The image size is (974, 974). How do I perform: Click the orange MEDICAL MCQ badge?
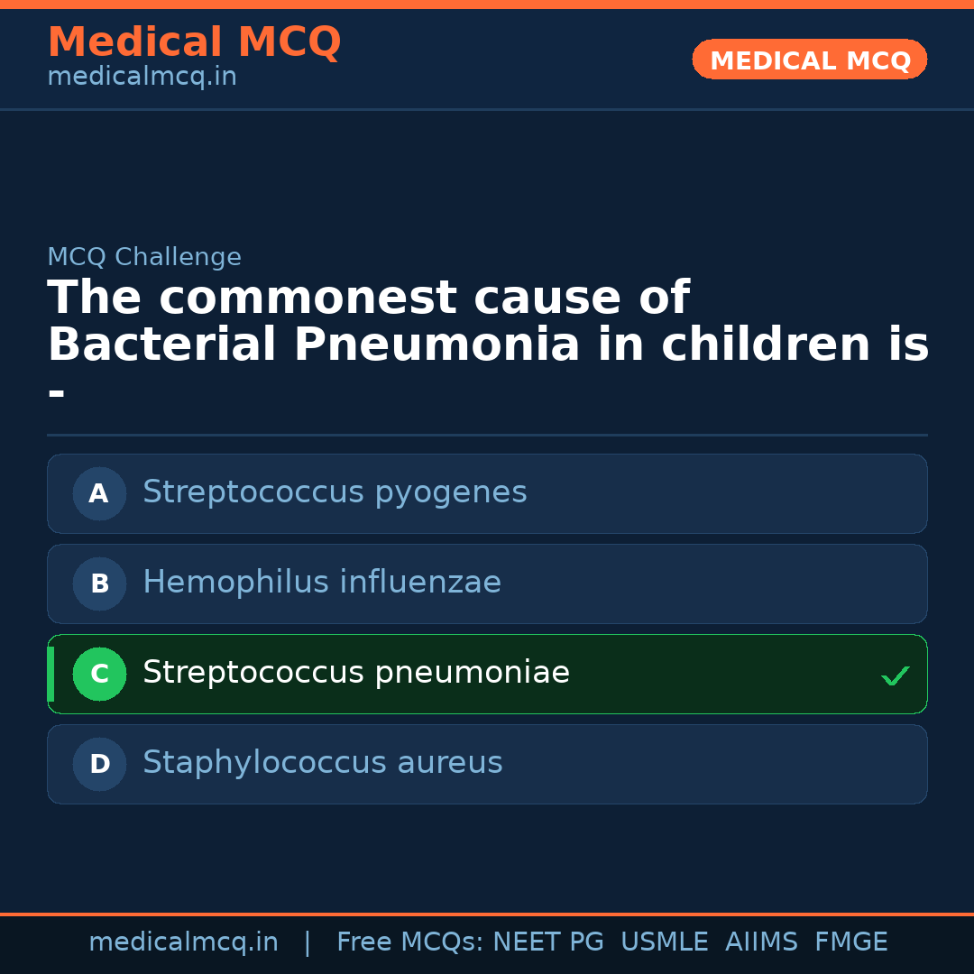(x=810, y=60)
